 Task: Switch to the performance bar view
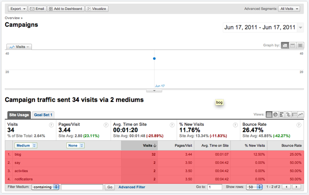point(282,115)
